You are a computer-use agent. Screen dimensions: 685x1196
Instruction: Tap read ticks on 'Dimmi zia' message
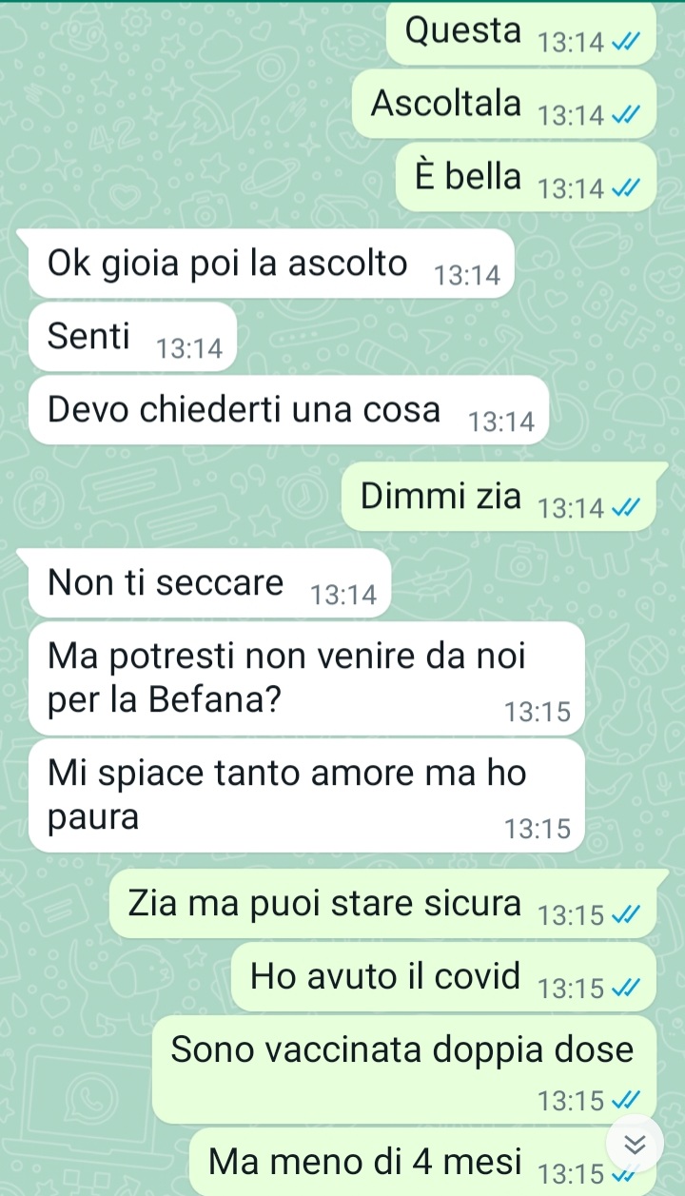click(x=625, y=510)
